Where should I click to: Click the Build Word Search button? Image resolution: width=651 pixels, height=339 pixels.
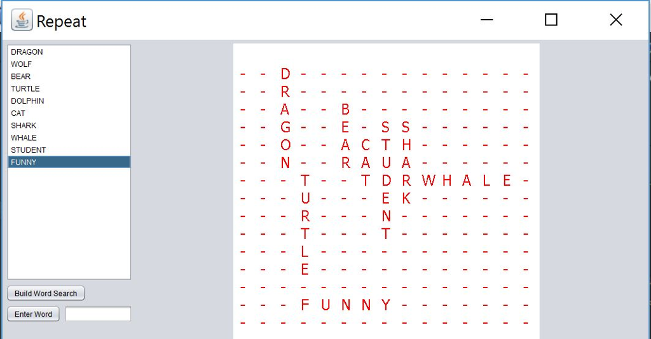46,293
